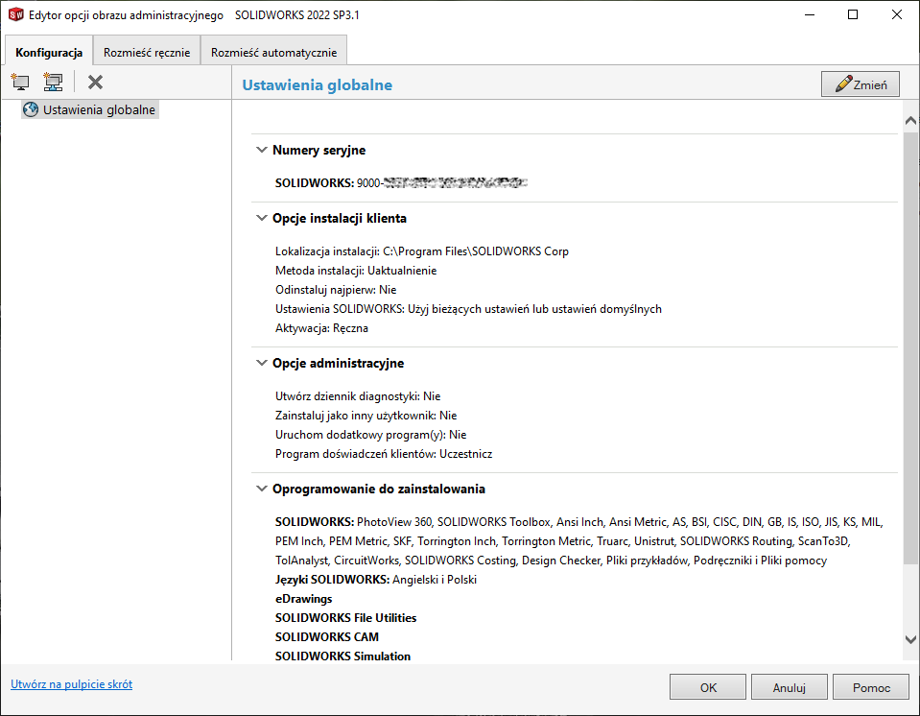Select the new machine icon
920x716 pixels.
point(19,82)
